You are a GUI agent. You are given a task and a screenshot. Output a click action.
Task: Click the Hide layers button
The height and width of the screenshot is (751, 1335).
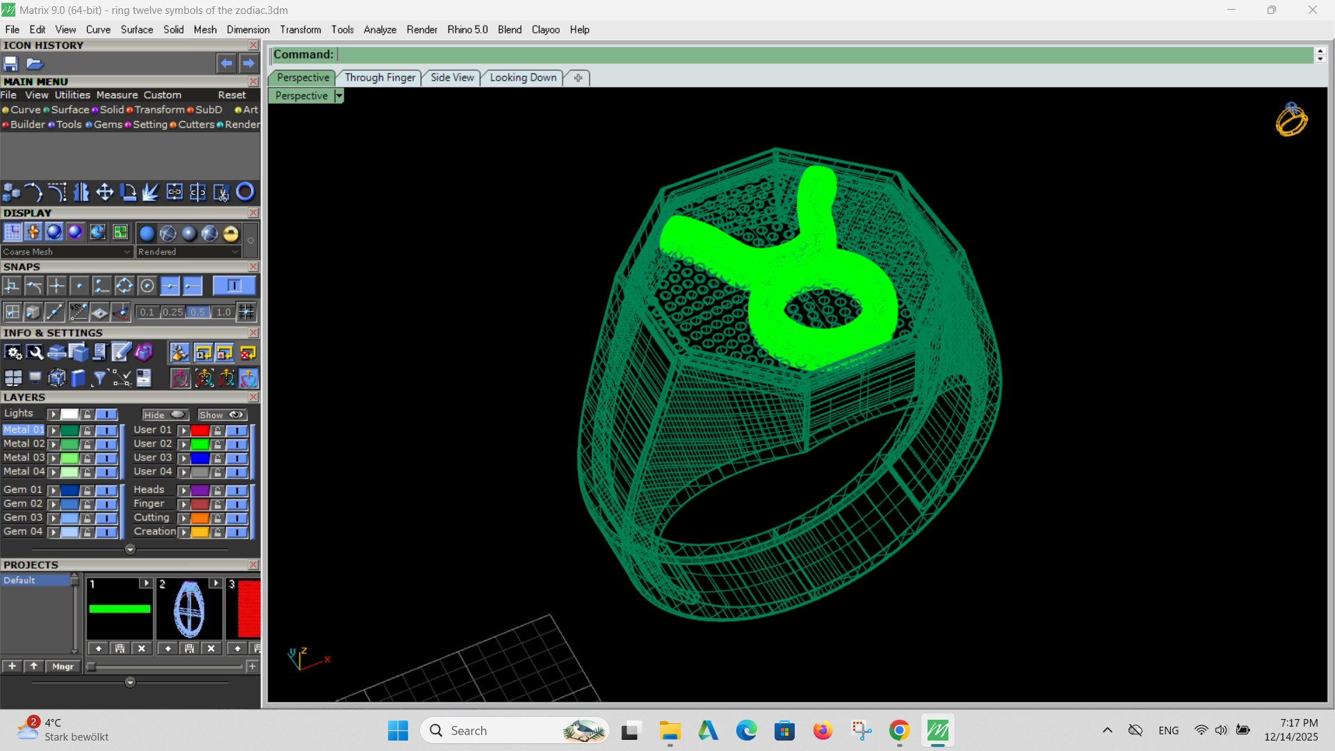(x=165, y=415)
